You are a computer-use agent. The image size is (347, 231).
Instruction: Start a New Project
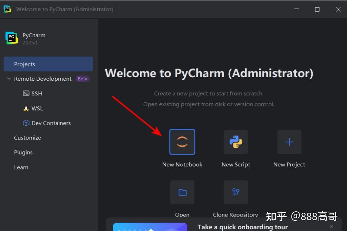(289, 142)
